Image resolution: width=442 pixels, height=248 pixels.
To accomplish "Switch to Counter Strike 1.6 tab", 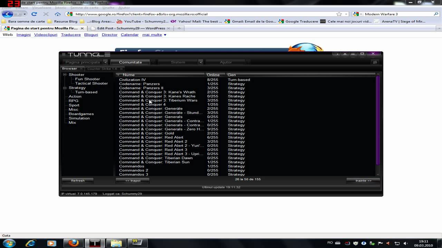I will [x=102, y=69].
